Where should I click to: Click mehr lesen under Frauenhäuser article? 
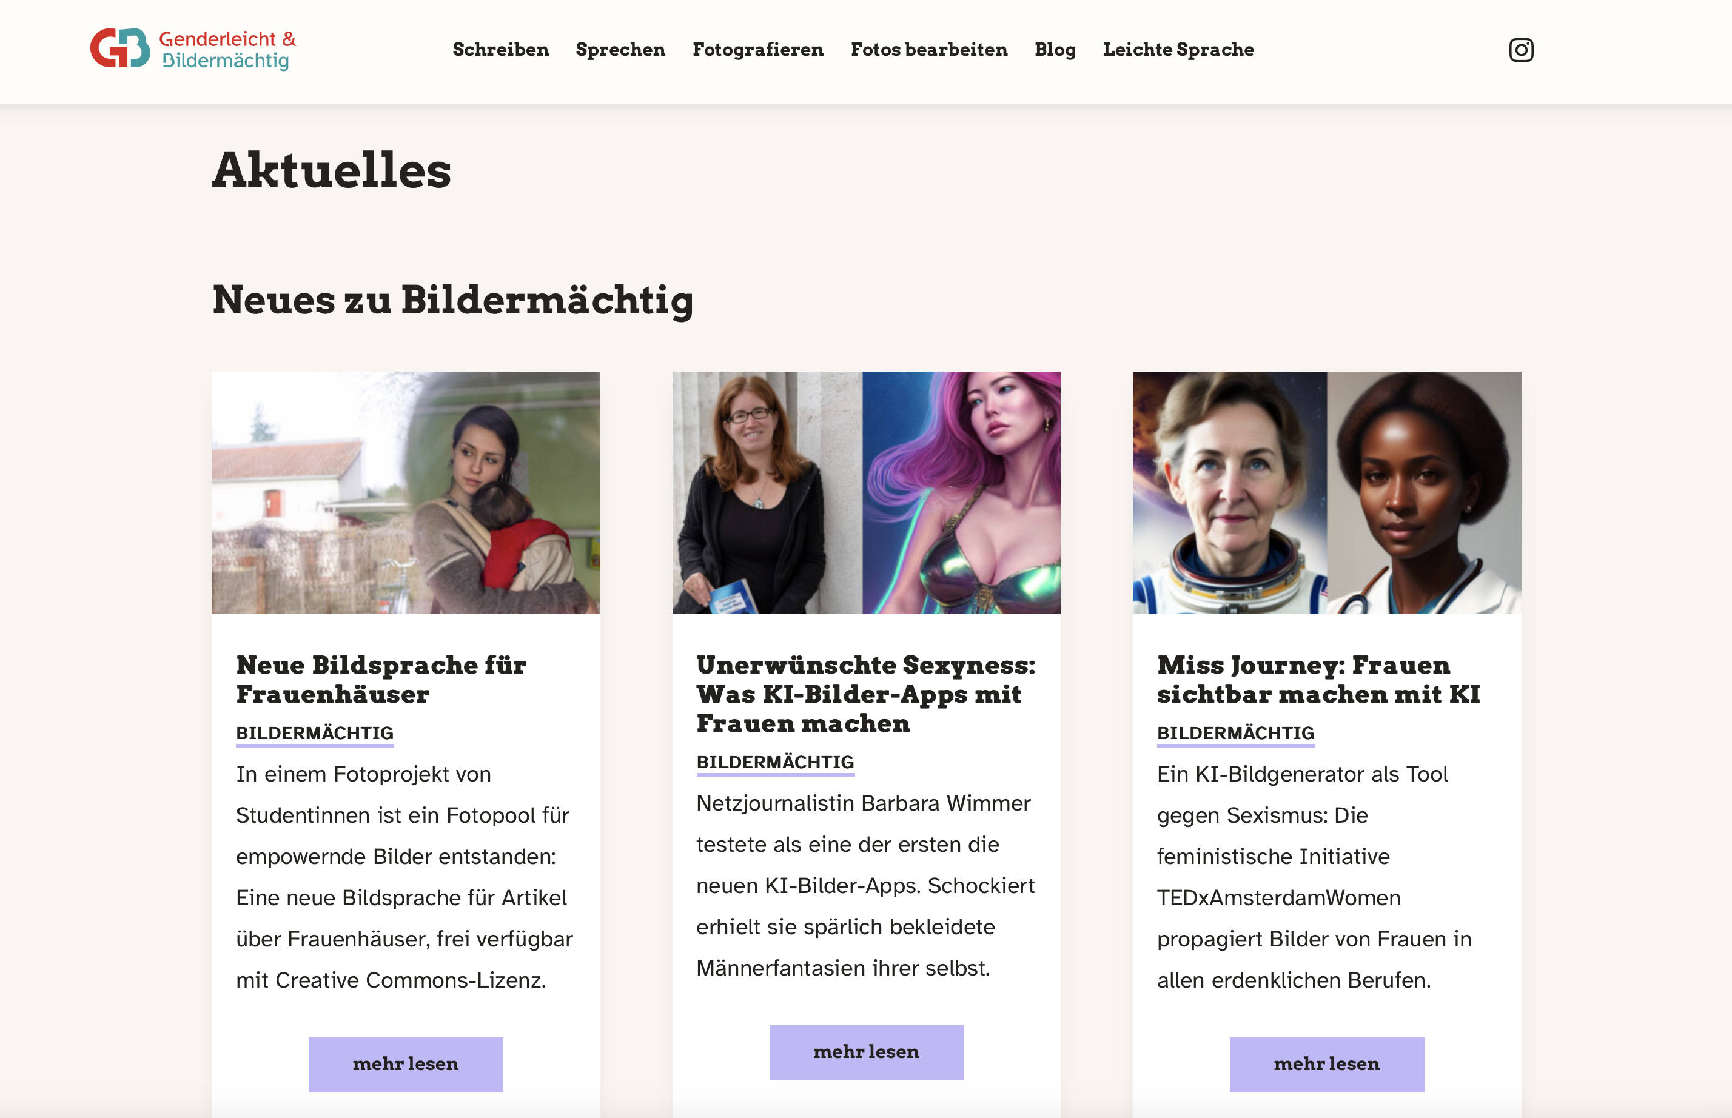pyautogui.click(x=405, y=1063)
